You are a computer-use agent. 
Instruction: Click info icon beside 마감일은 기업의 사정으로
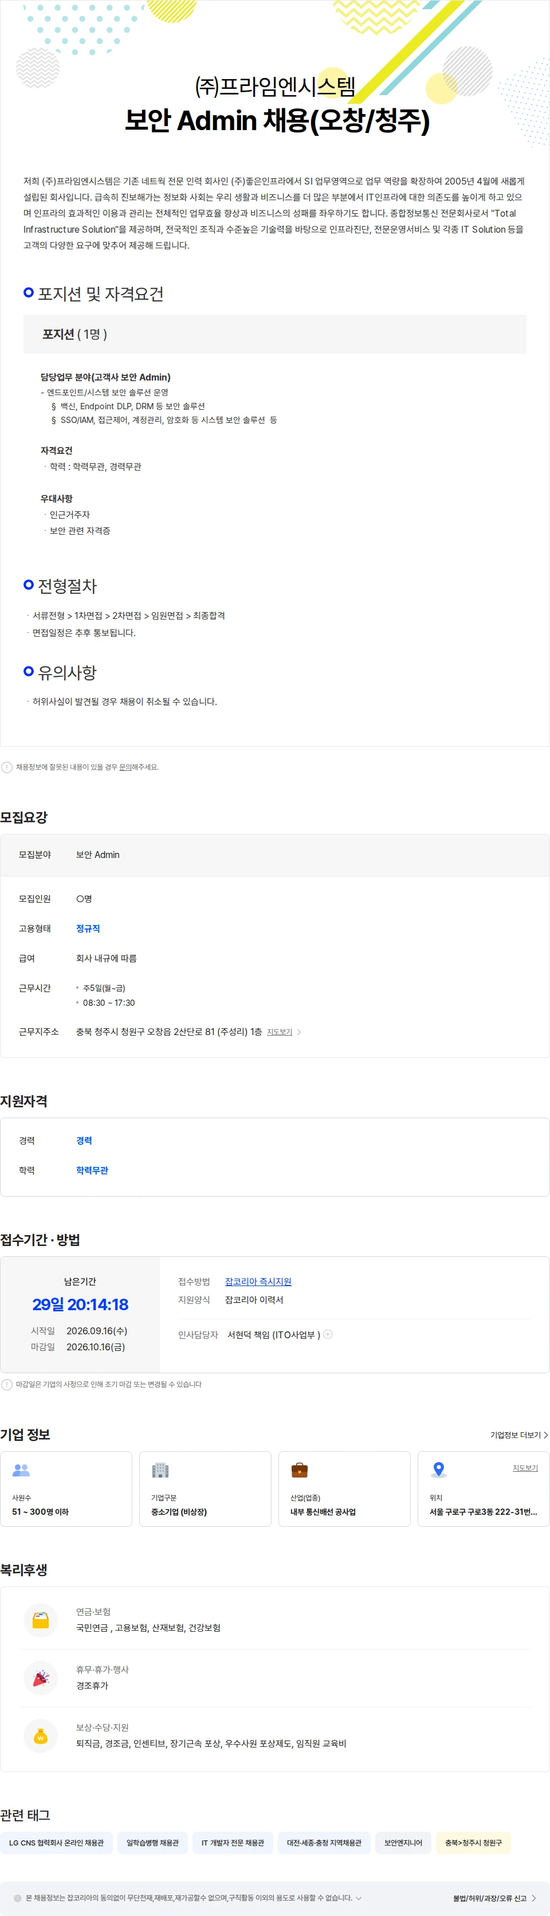[x=7, y=1384]
